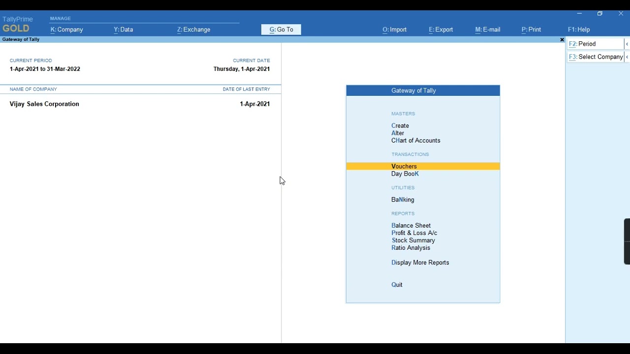
Task: Open the Ratio Analysis report
Action: pyautogui.click(x=411, y=248)
